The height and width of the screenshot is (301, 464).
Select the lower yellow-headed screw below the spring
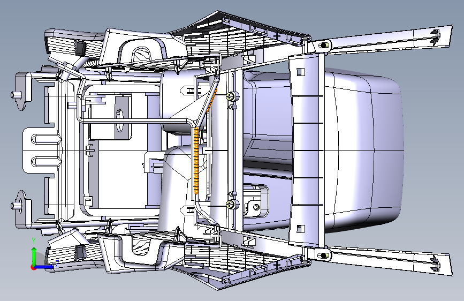230,204
